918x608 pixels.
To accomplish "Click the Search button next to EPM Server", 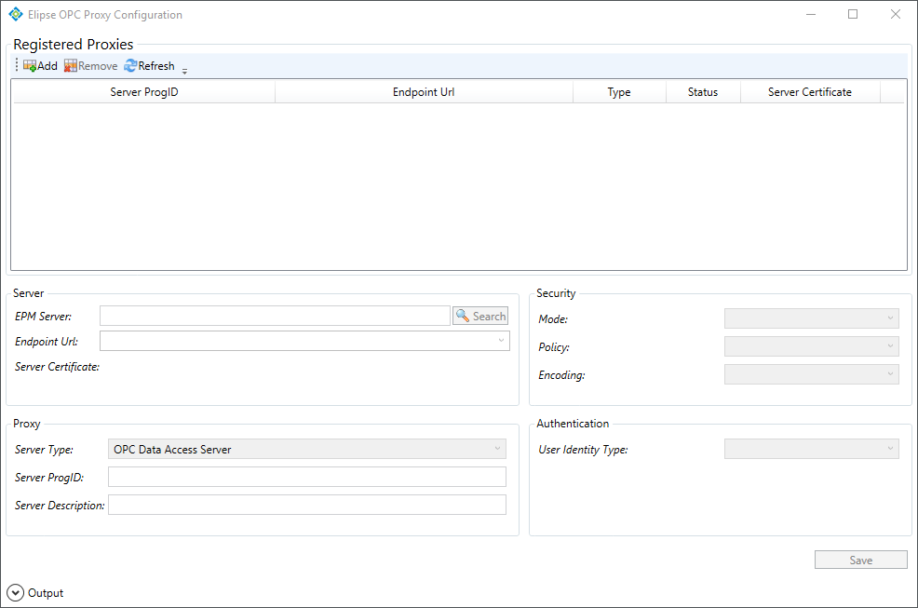I will pos(480,317).
